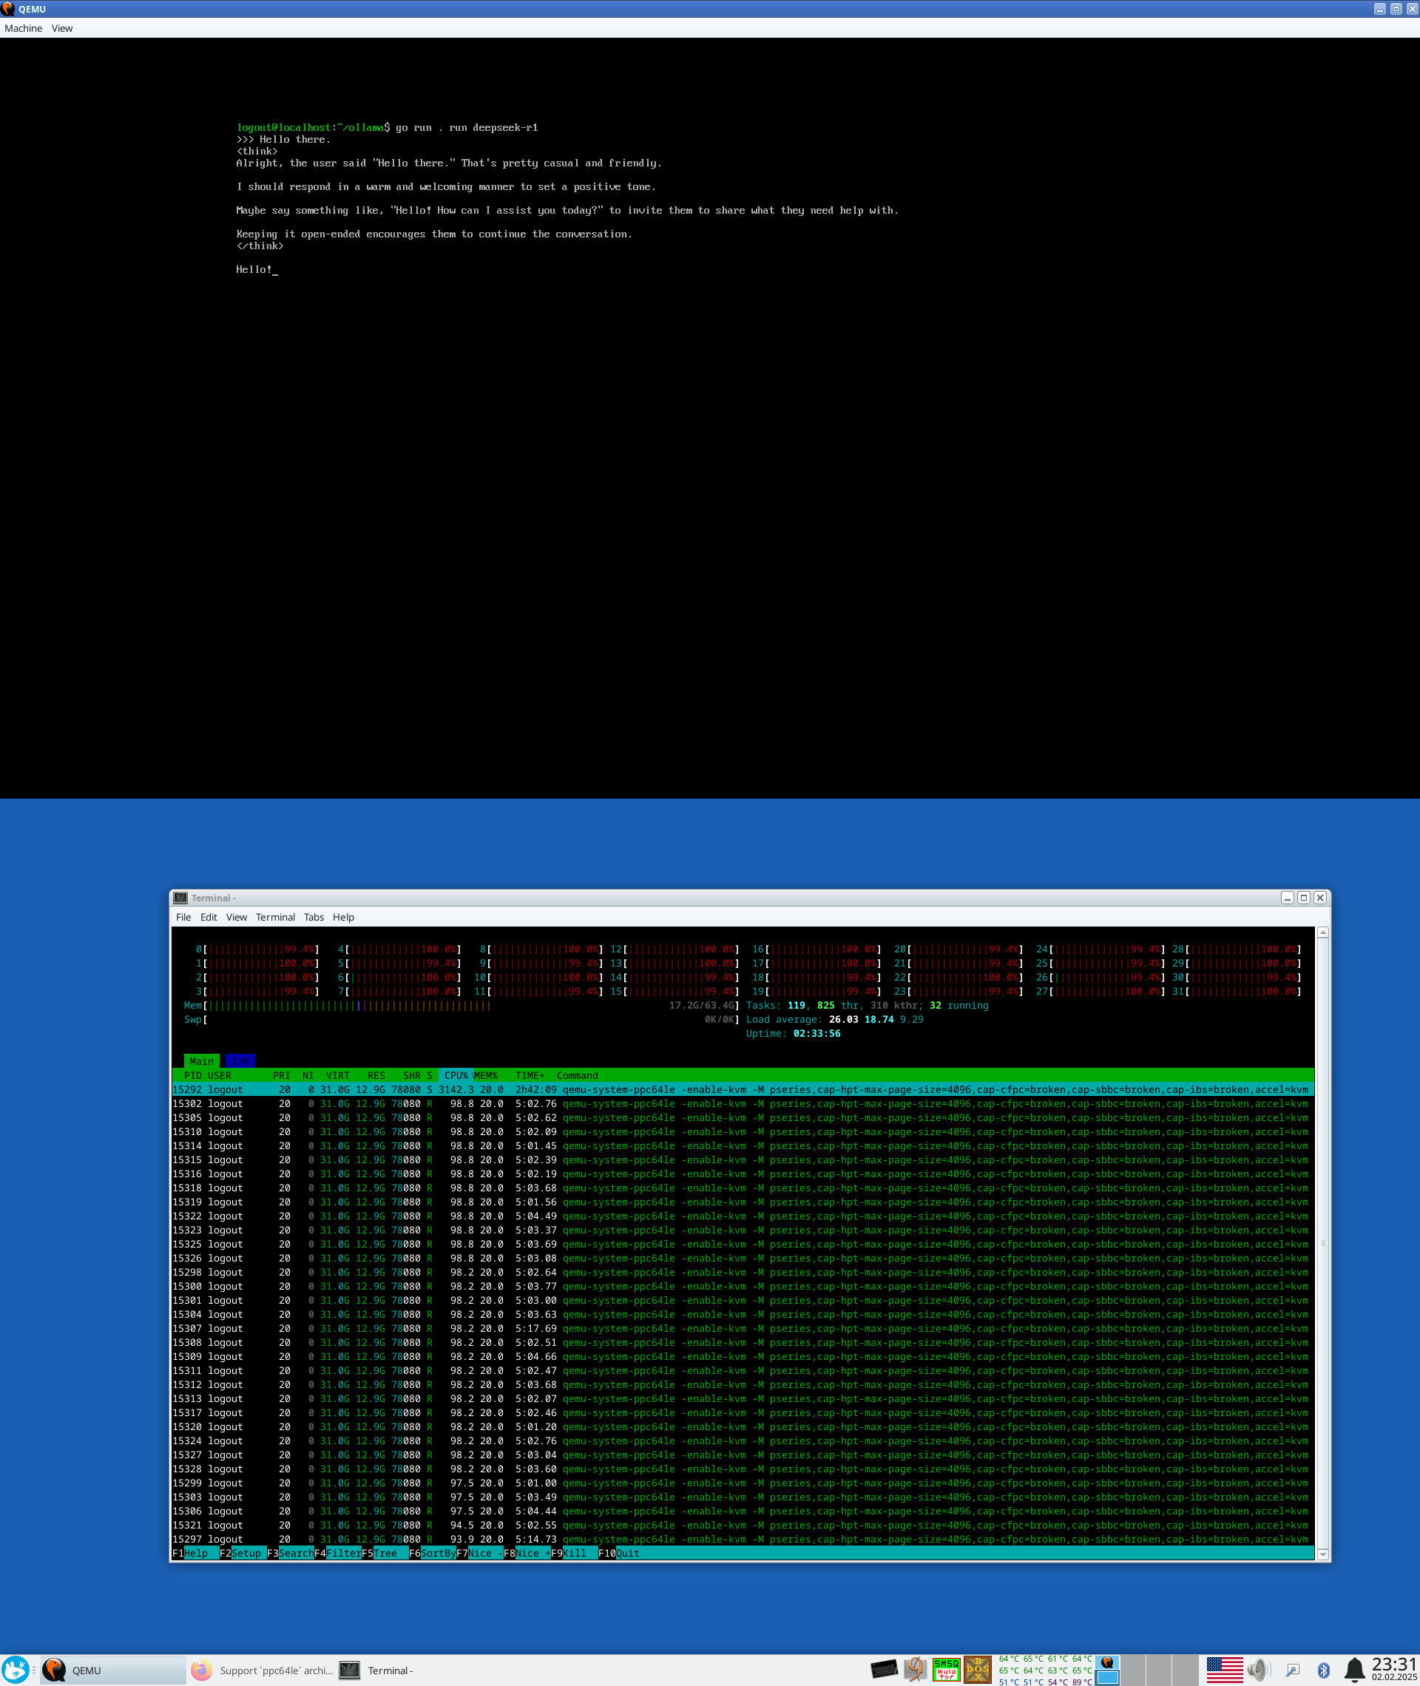Viewport: 1420px width, 1686px height.
Task: Click the terminal scrollbar down arrow
Action: coord(1322,1554)
